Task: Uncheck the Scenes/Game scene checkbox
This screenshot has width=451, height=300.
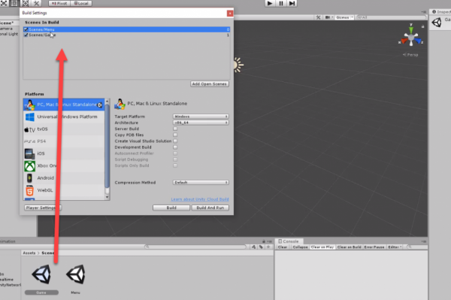Action: pyautogui.click(x=26, y=35)
